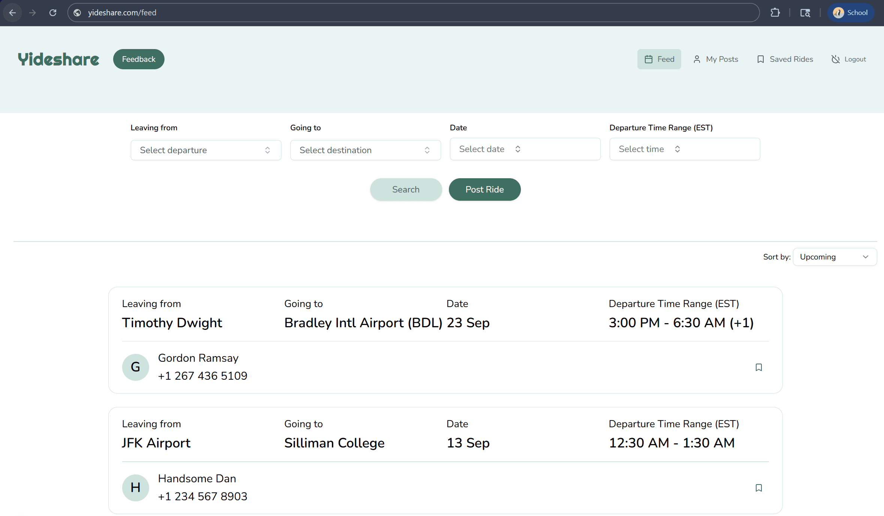The width and height of the screenshot is (884, 516).
Task: Open the Select destination dropdown
Action: pos(365,150)
